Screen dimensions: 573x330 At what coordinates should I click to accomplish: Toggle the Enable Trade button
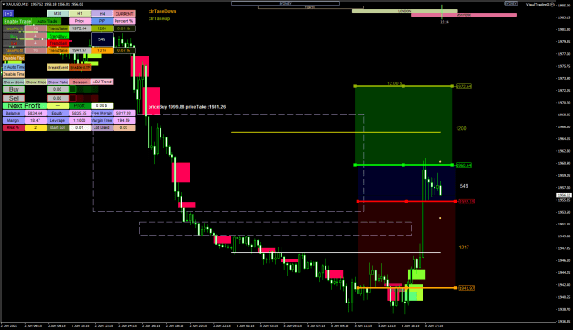click(x=17, y=21)
